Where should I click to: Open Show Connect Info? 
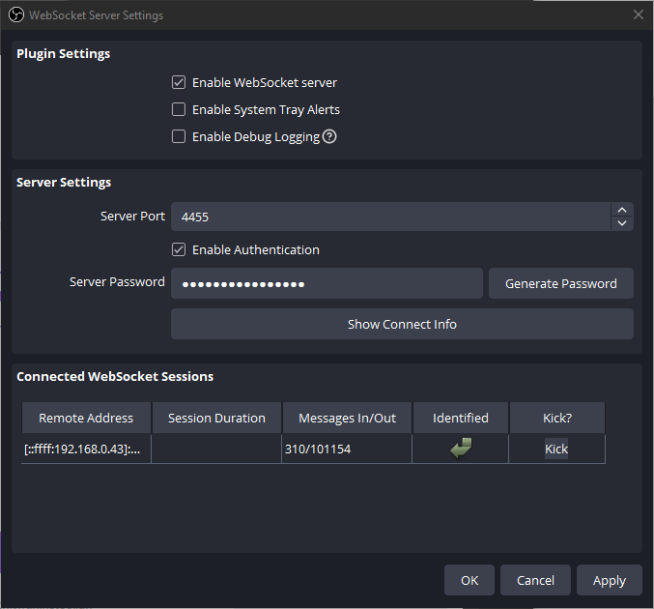point(402,324)
